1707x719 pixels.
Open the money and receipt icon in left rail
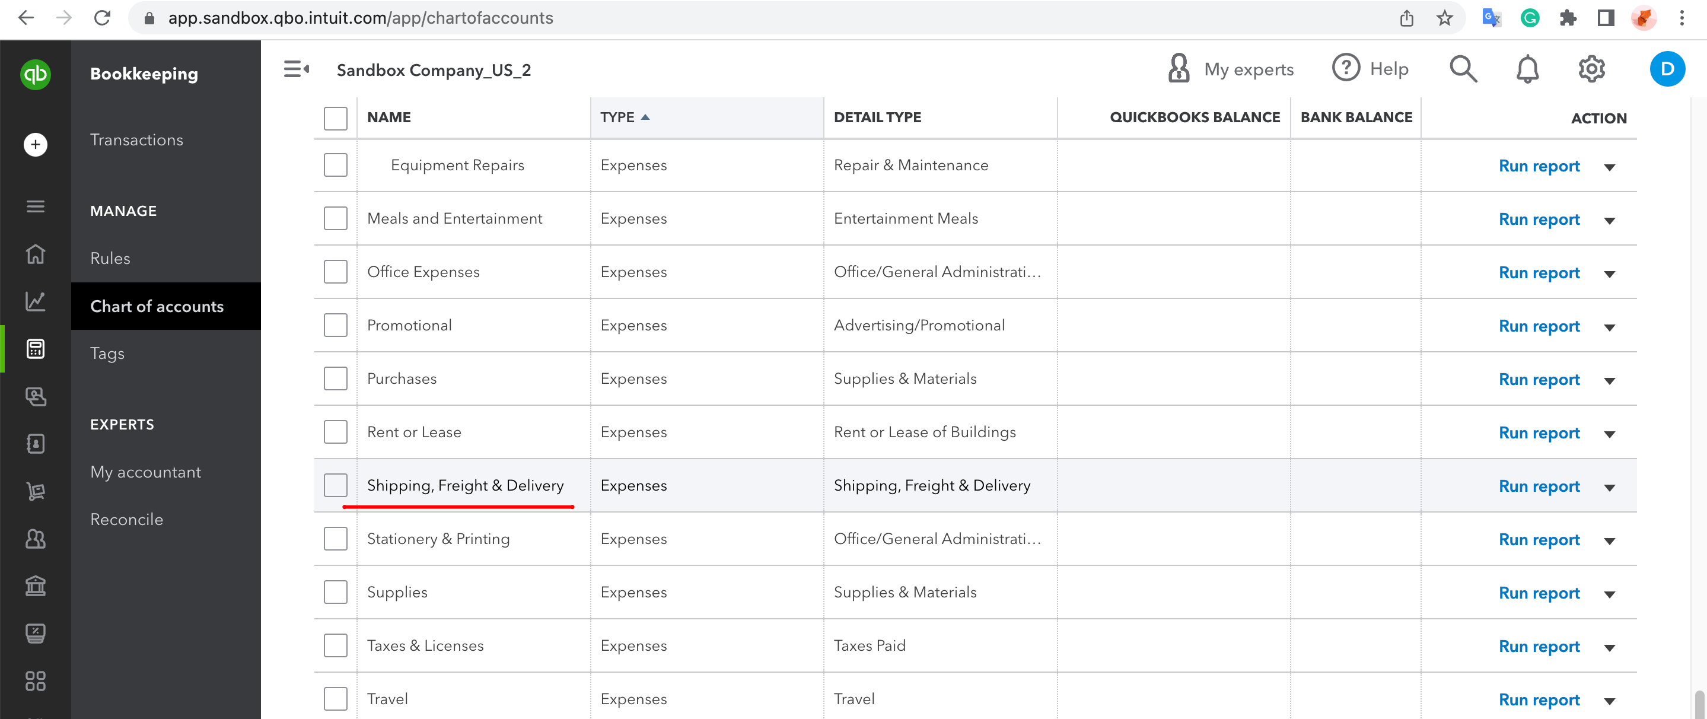pos(35,396)
